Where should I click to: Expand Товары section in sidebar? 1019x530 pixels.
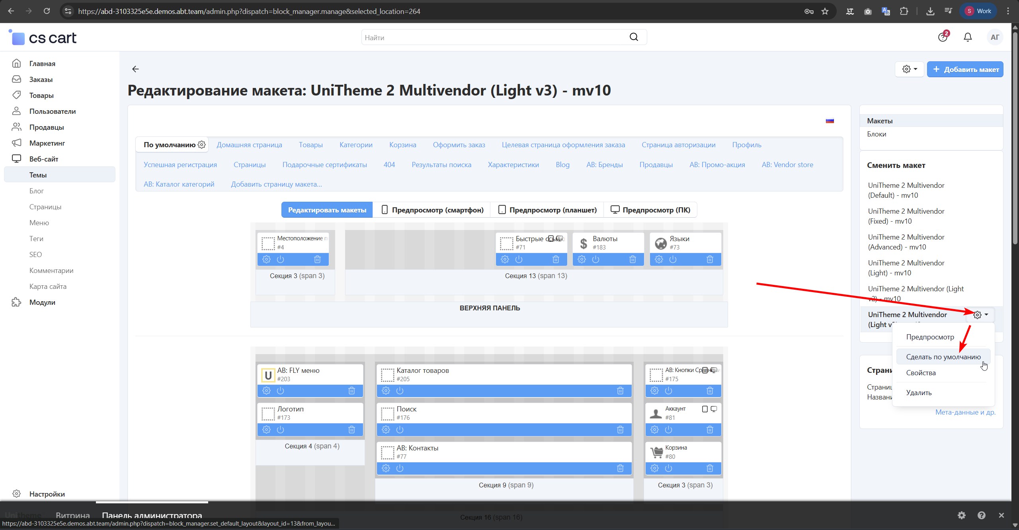(x=41, y=95)
